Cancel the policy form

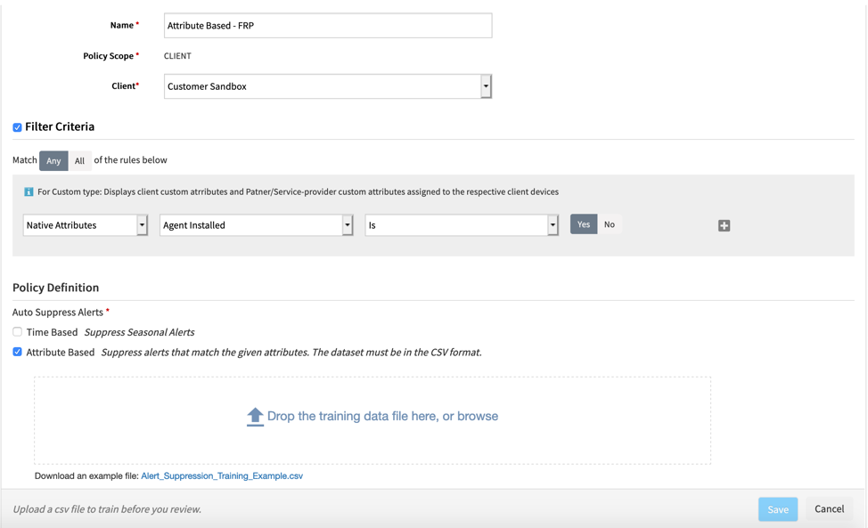pyautogui.click(x=829, y=509)
